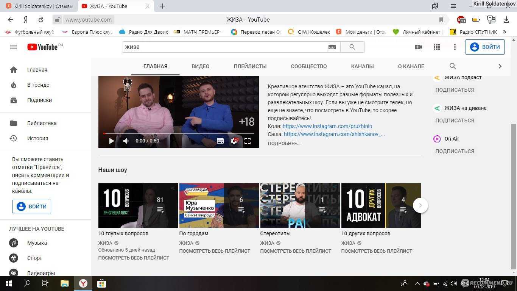
Task: Expand more channel tabs with right chevron
Action: tap(500, 66)
